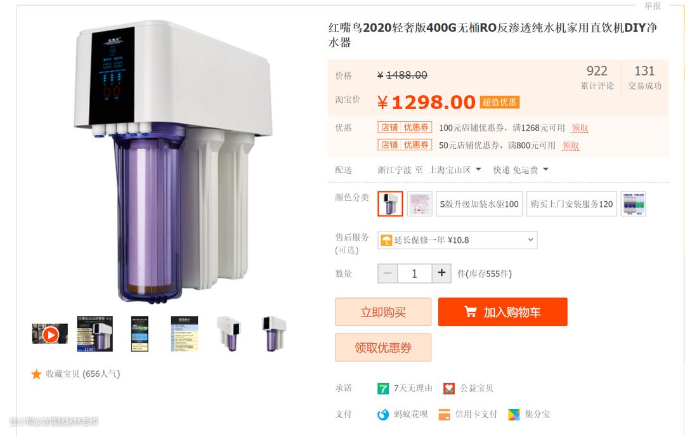The width and height of the screenshot is (685, 437).
Task: Choose the 购买上门安装服务120 option
Action: 572,204
